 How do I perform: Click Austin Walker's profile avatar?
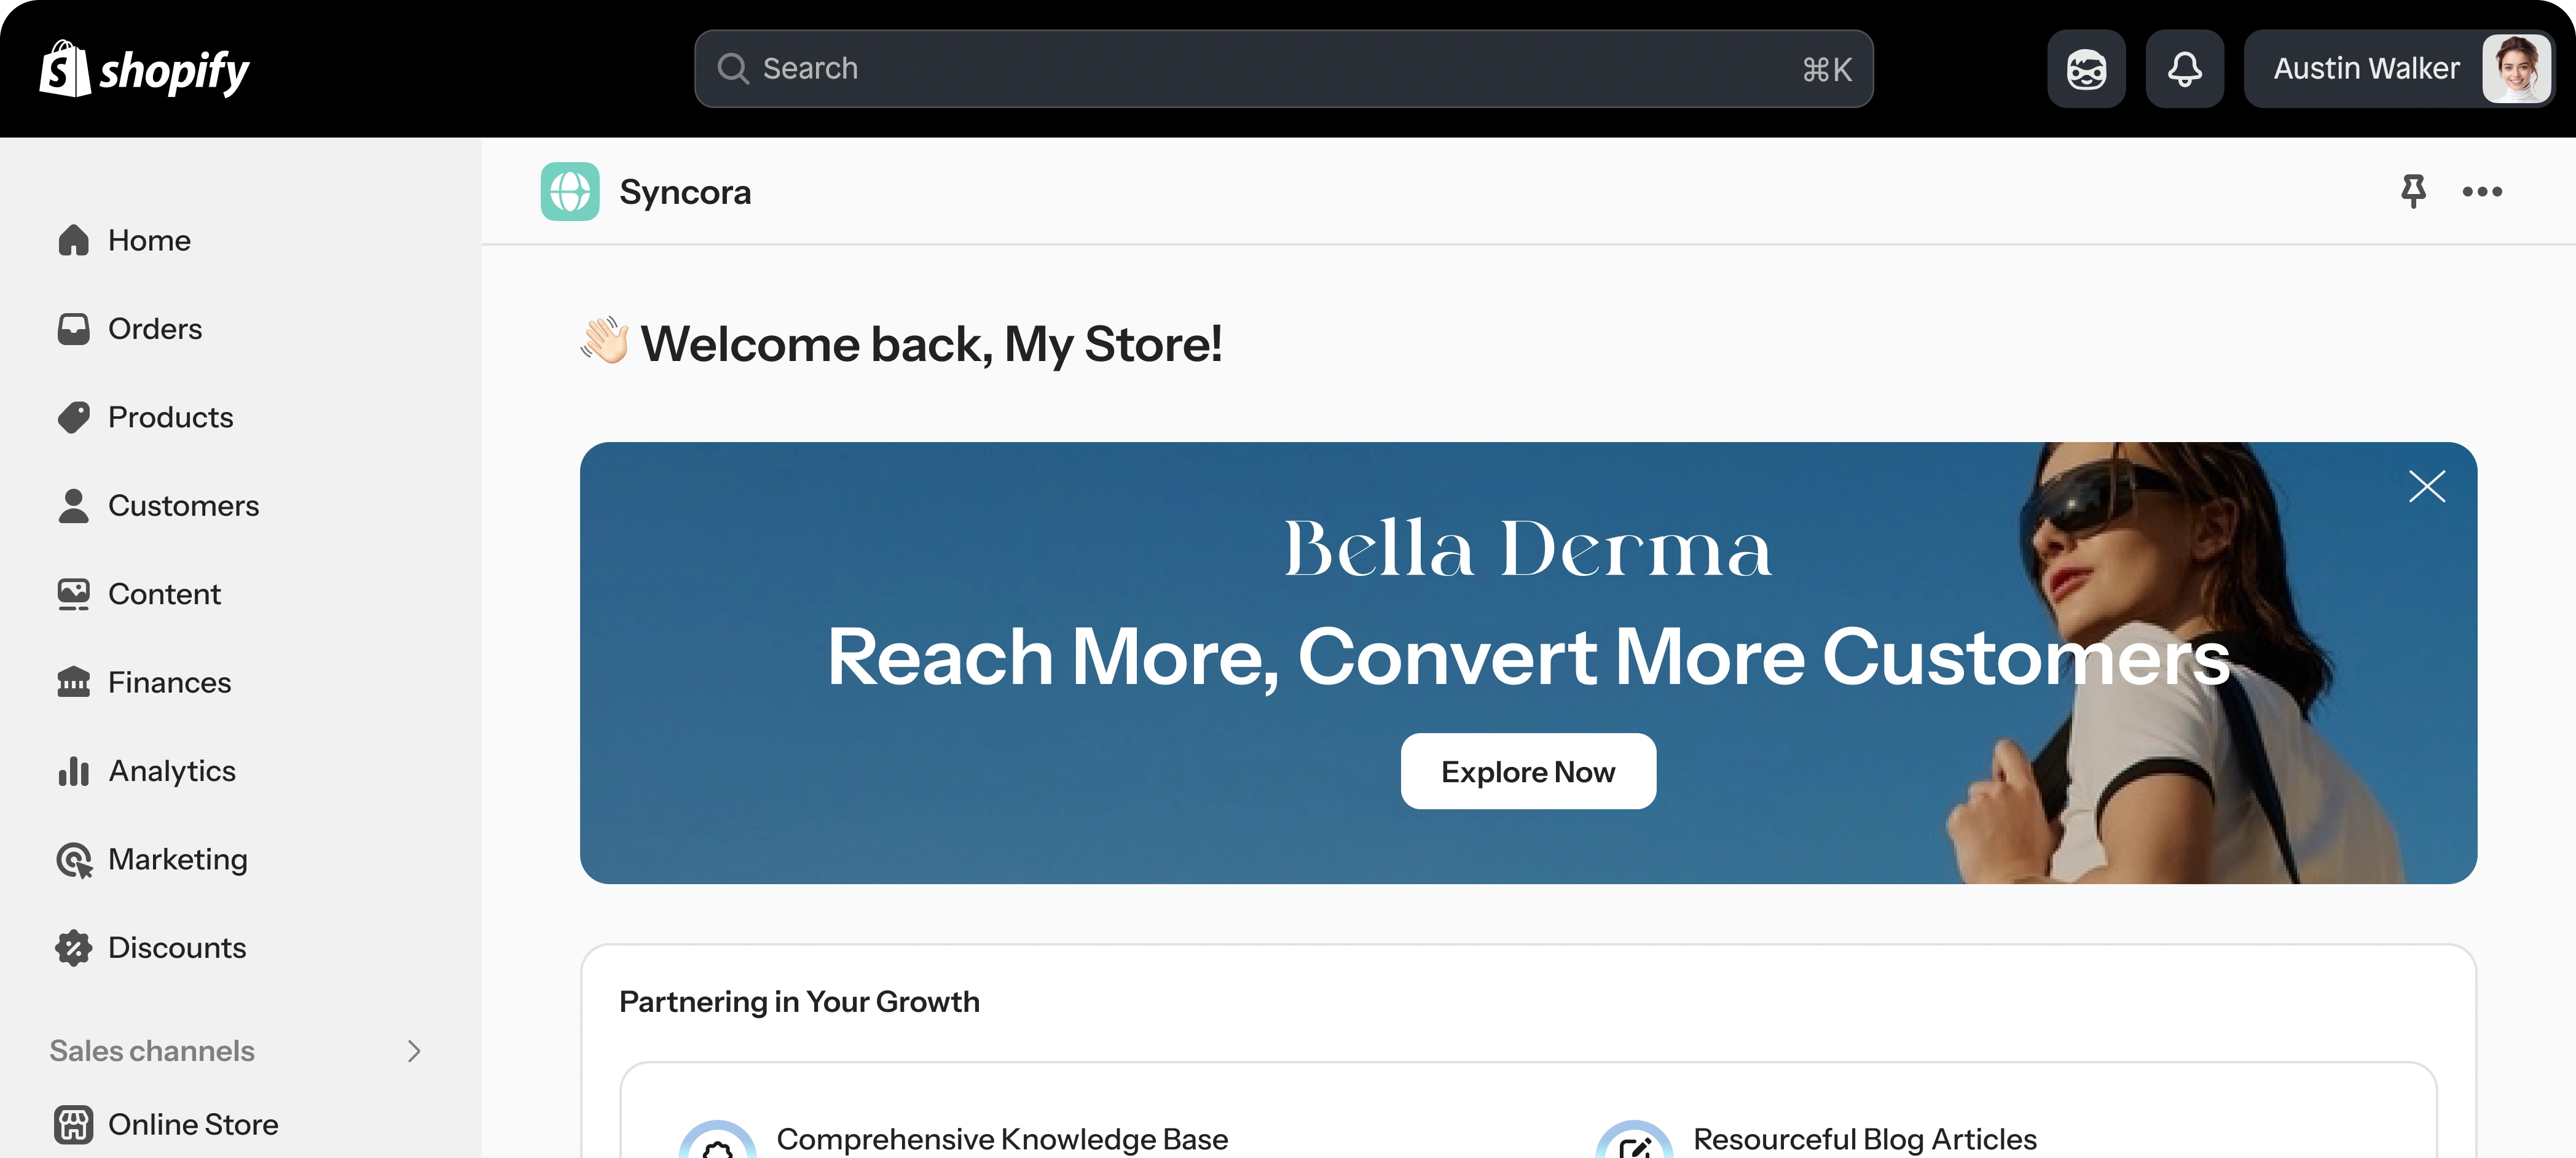(x=2516, y=69)
